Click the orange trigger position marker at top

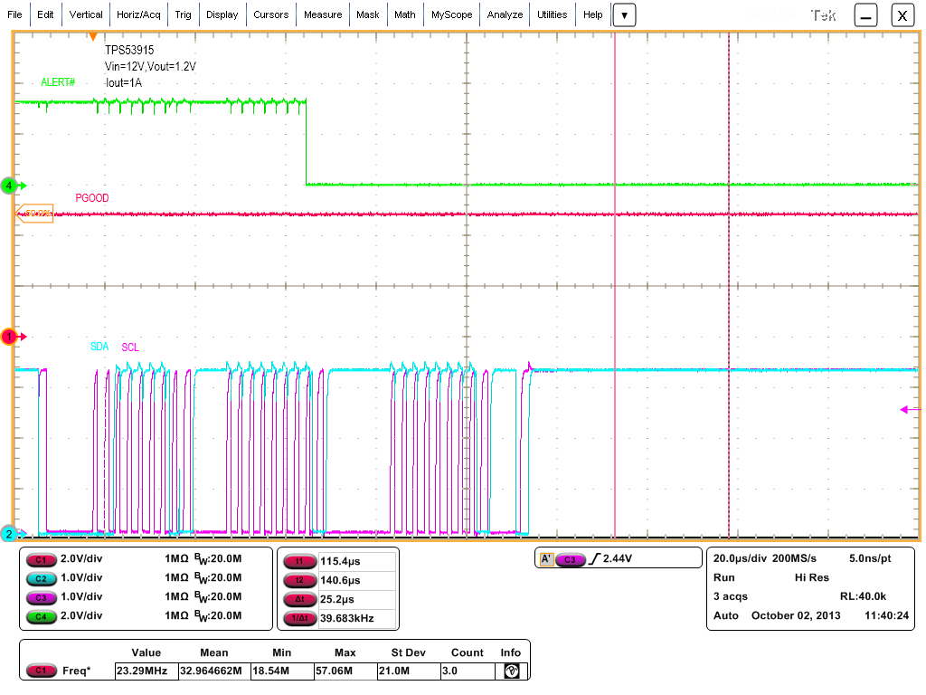pyautogui.click(x=94, y=34)
